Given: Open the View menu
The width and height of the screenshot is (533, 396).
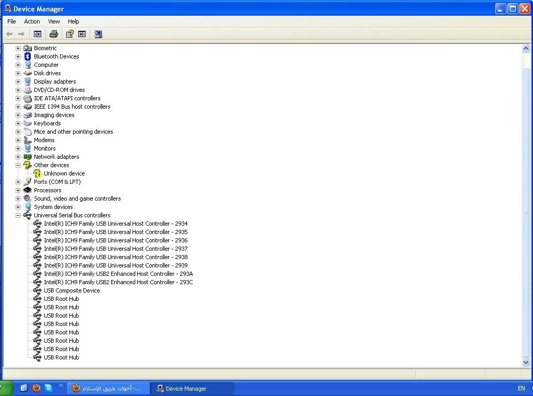Looking at the screenshot, I should tap(54, 21).
